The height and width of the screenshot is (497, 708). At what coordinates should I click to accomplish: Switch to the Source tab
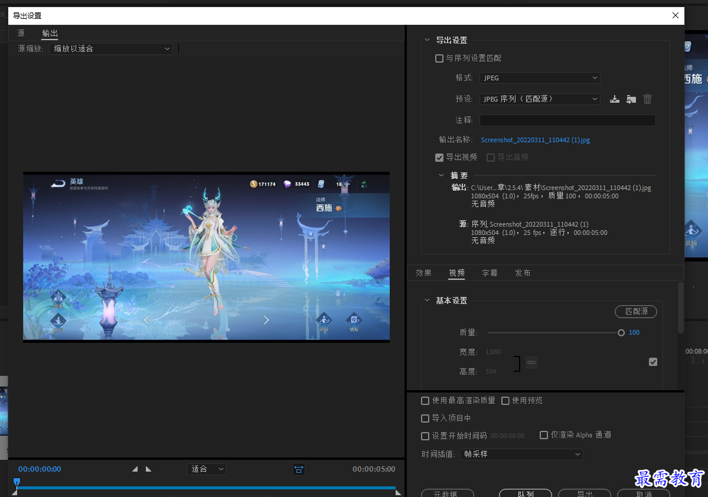click(21, 33)
